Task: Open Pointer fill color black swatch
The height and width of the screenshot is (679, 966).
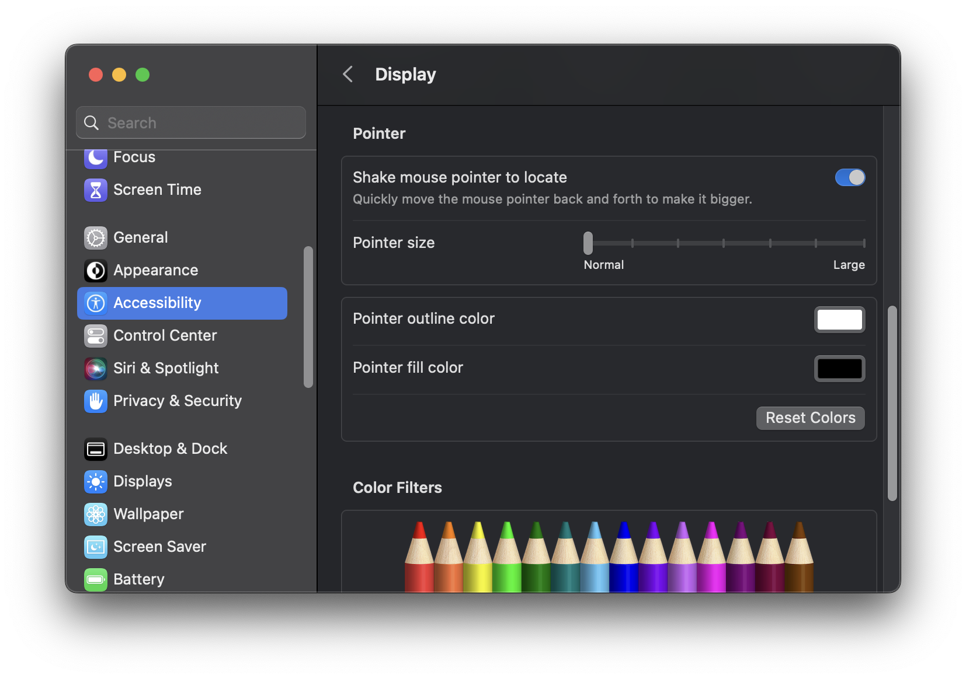Action: tap(839, 369)
